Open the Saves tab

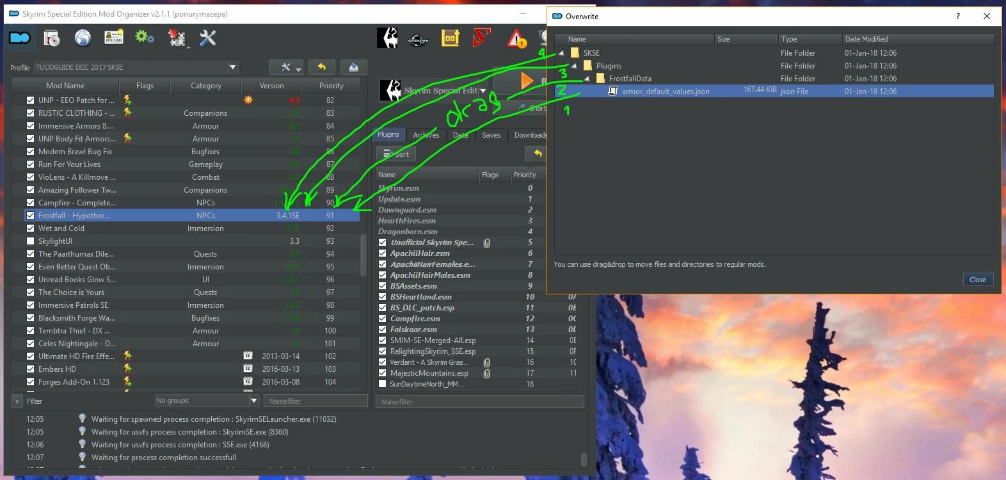coord(491,135)
